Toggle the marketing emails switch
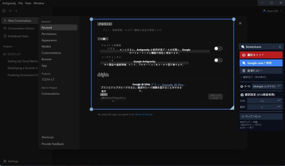 [x=218, y=60]
